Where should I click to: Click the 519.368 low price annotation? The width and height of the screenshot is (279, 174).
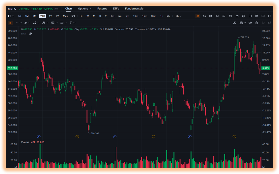(95, 133)
